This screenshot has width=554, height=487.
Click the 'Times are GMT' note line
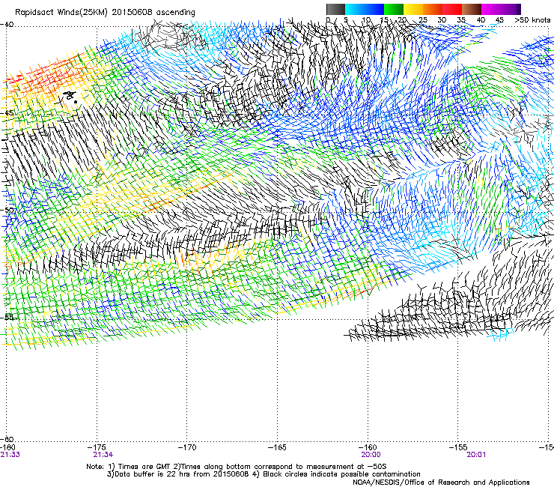coord(237,467)
